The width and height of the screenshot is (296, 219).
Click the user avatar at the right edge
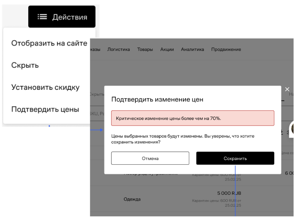tap(293, 129)
